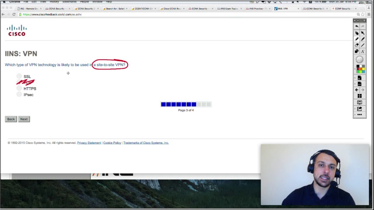Image resolution: width=374 pixels, height=210 pixels.
Task: Go to next annotation page arrow
Action: (363, 90)
